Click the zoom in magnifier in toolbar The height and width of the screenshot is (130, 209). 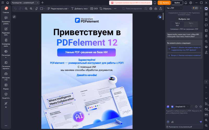tap(31, 9)
